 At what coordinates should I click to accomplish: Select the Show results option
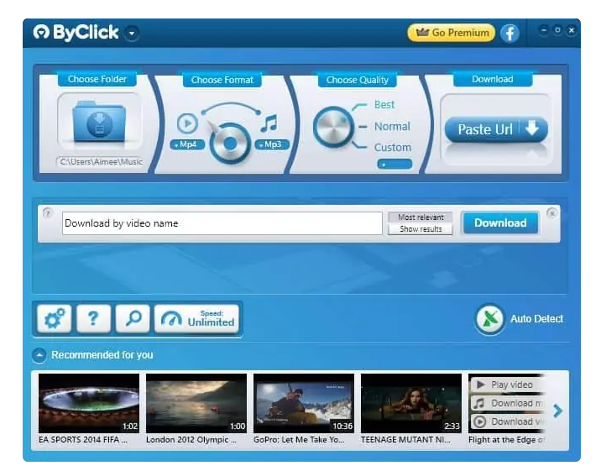click(421, 229)
